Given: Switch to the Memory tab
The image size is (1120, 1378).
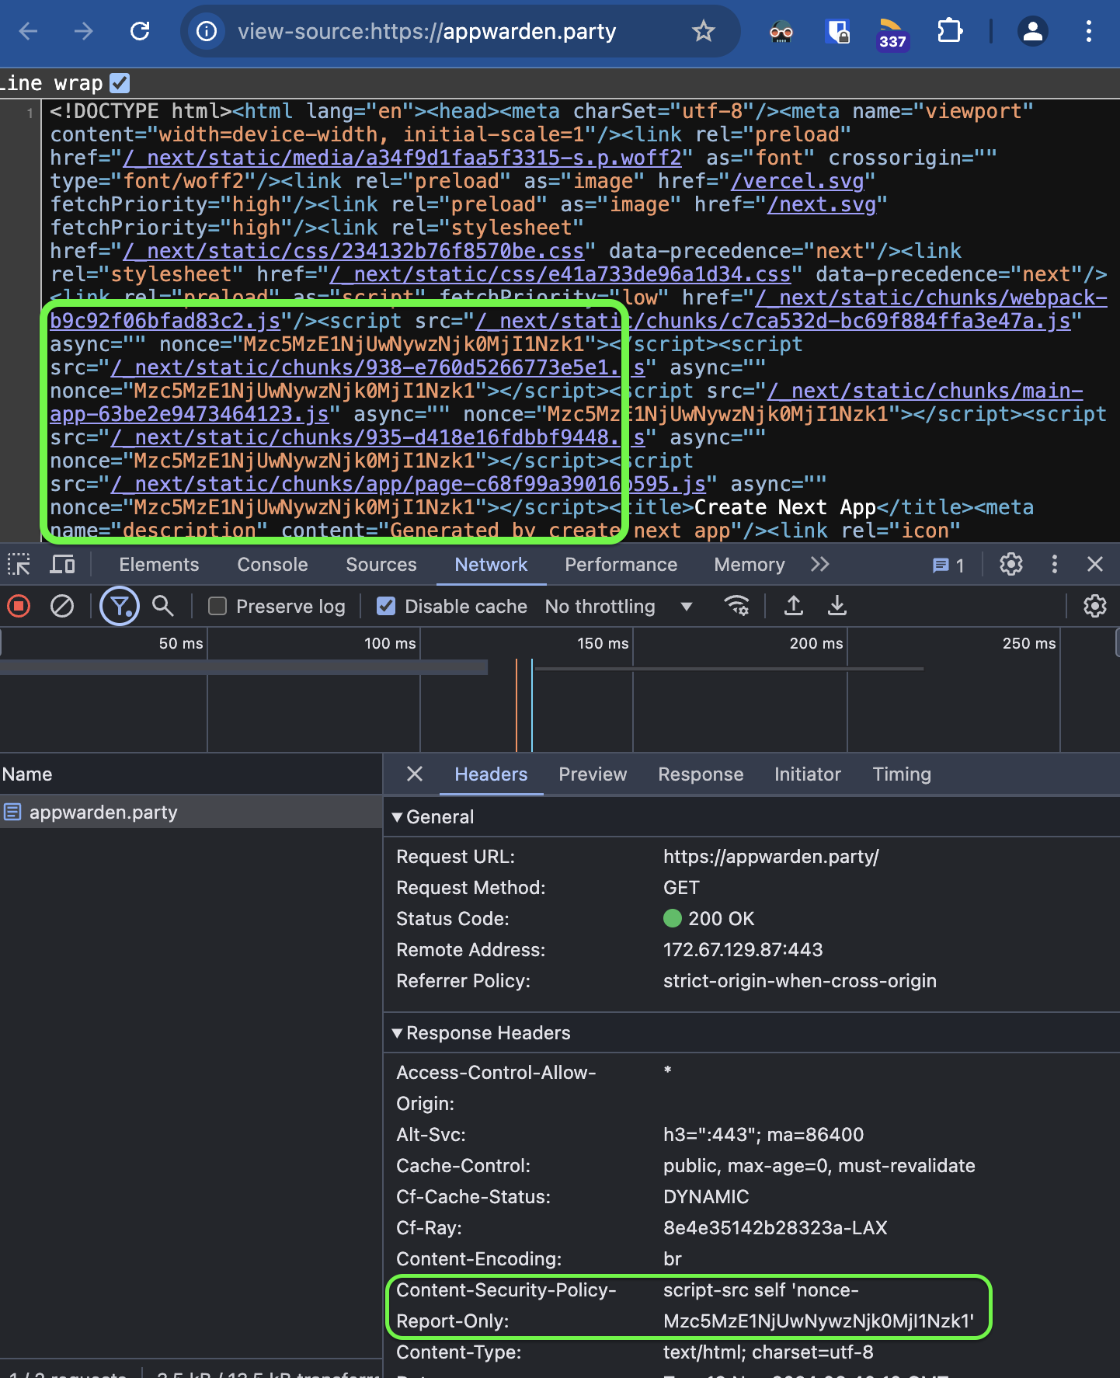Looking at the screenshot, I should 750,565.
